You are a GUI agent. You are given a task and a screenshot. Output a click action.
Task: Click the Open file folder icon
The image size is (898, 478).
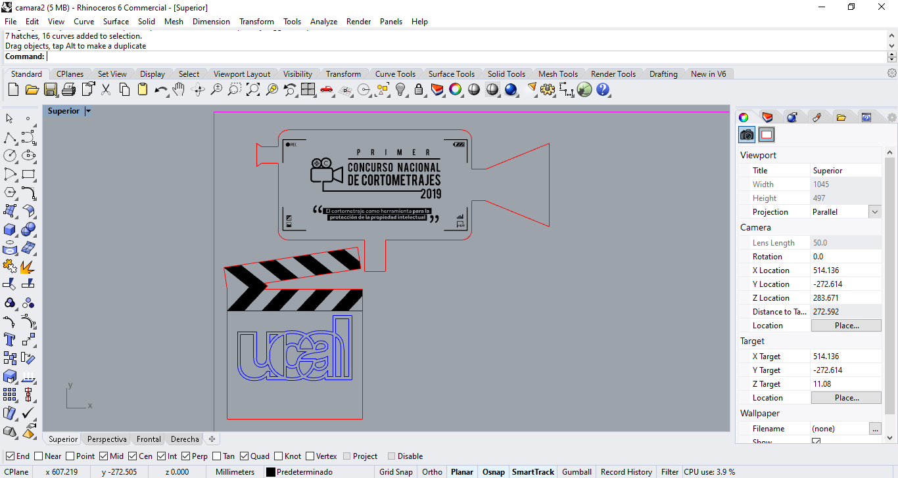tap(32, 89)
